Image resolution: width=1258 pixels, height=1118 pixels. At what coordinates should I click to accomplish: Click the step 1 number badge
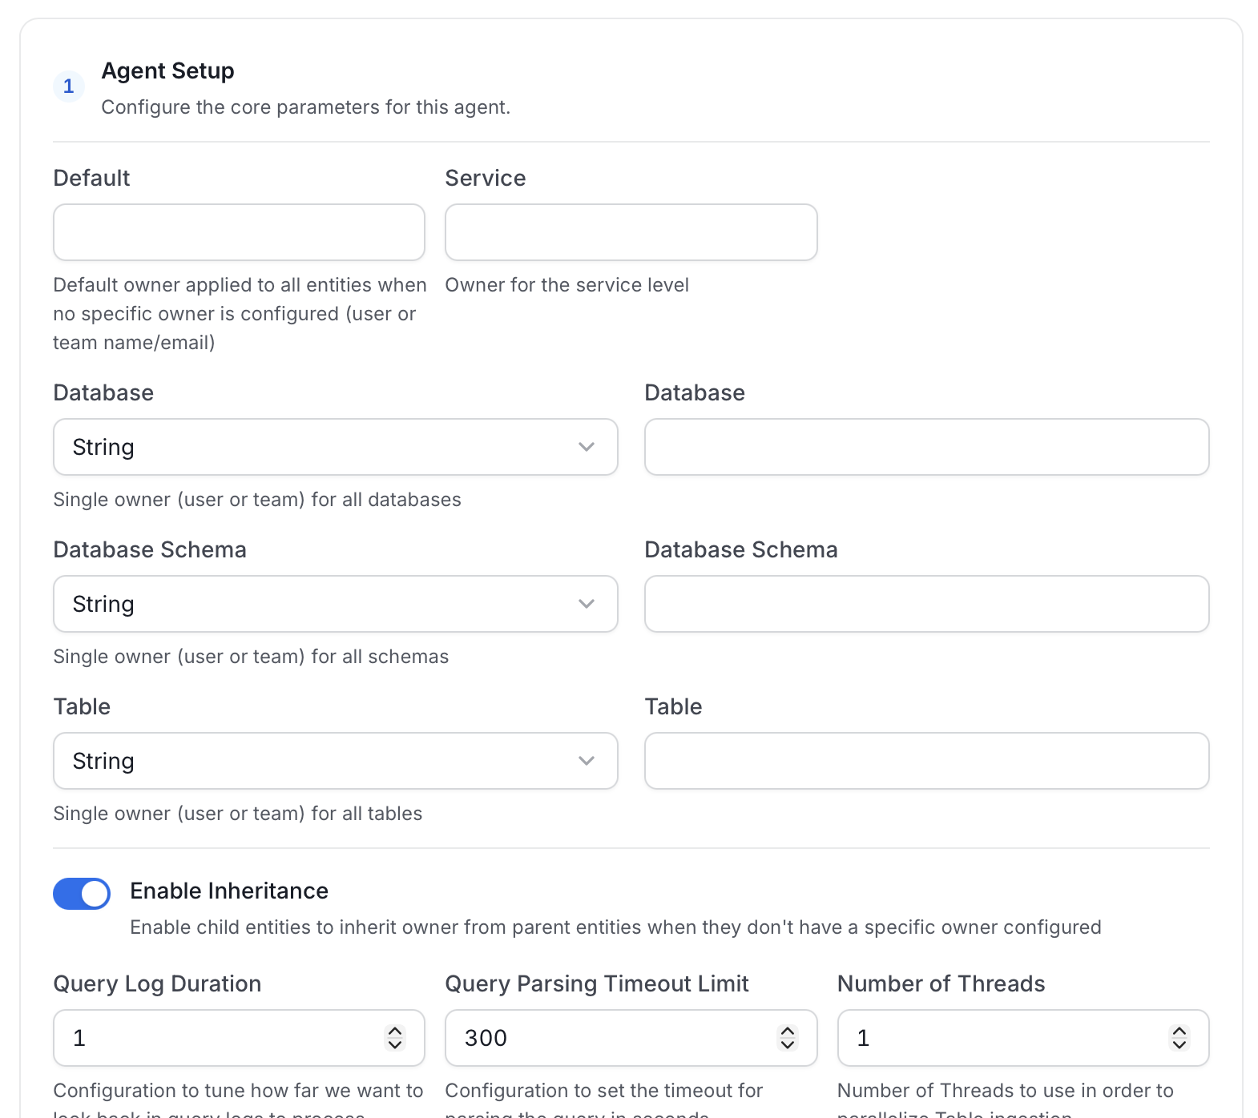[69, 86]
